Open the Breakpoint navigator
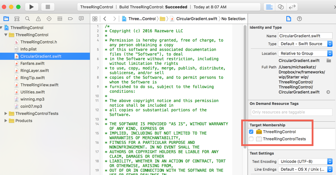The width and height of the screenshot is (336, 175). (x=70, y=19)
